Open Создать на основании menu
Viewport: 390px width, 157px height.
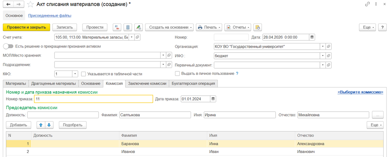(x=170, y=27)
